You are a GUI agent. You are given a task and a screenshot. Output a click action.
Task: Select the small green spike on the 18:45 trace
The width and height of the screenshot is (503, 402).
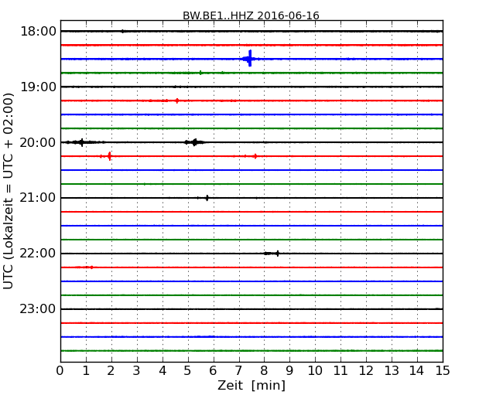point(200,73)
